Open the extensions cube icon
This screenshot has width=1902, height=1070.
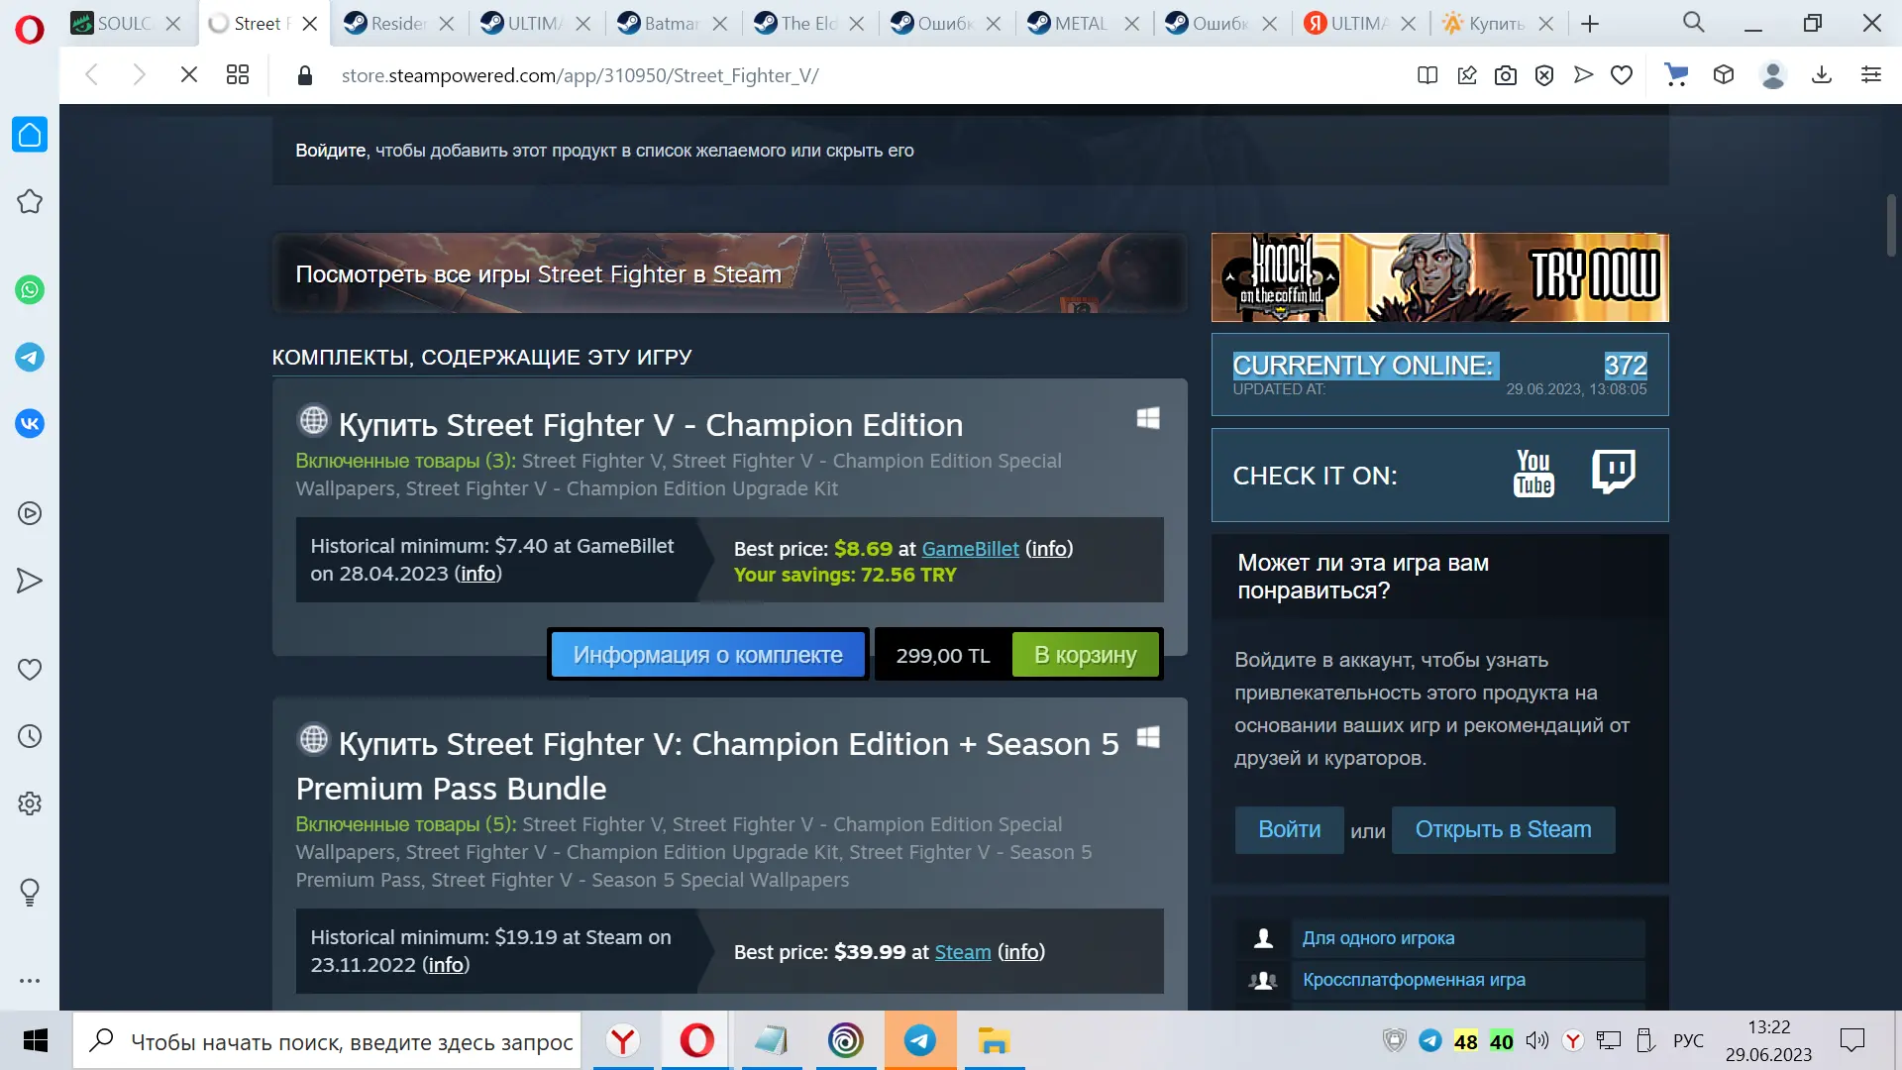pyautogui.click(x=1724, y=74)
